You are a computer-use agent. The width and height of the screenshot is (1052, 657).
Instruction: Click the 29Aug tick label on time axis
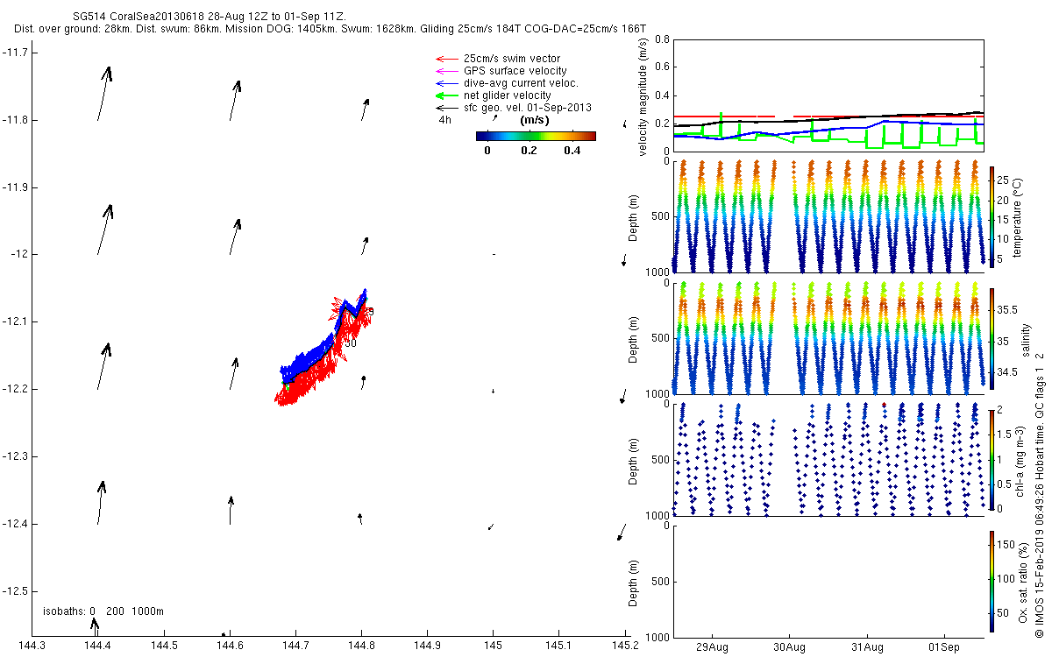click(711, 647)
